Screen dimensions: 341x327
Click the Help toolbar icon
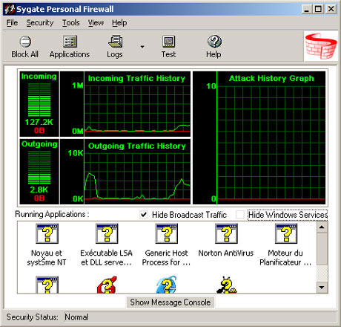pyautogui.click(x=214, y=42)
